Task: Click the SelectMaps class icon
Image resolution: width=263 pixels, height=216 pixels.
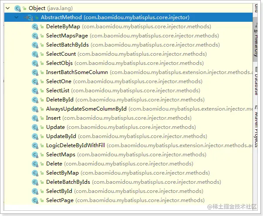Action: [35, 155]
